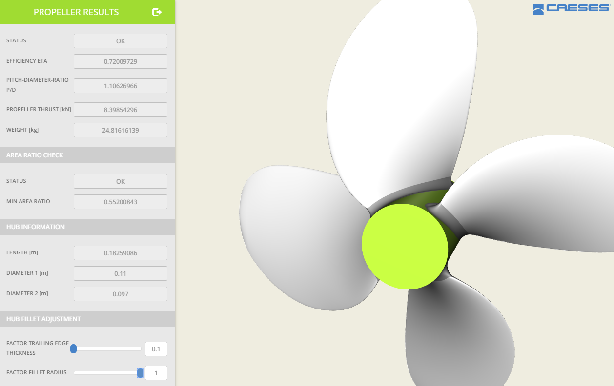Click the export icon beside Propeller Results
This screenshot has width=614, height=386.
pyautogui.click(x=157, y=12)
